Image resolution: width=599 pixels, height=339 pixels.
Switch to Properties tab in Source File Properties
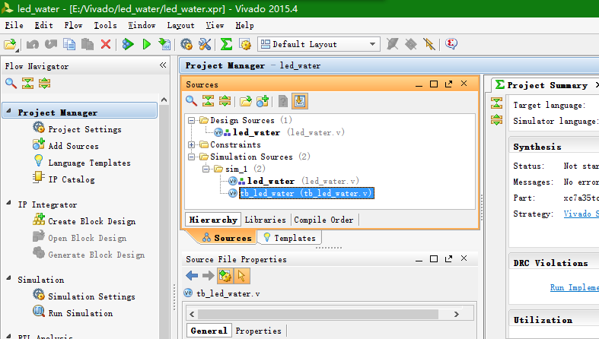click(258, 331)
